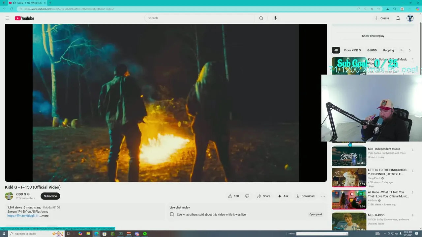Subscribe to KIDD G
Viewport: 422px width, 237px height.
[x=50, y=196]
